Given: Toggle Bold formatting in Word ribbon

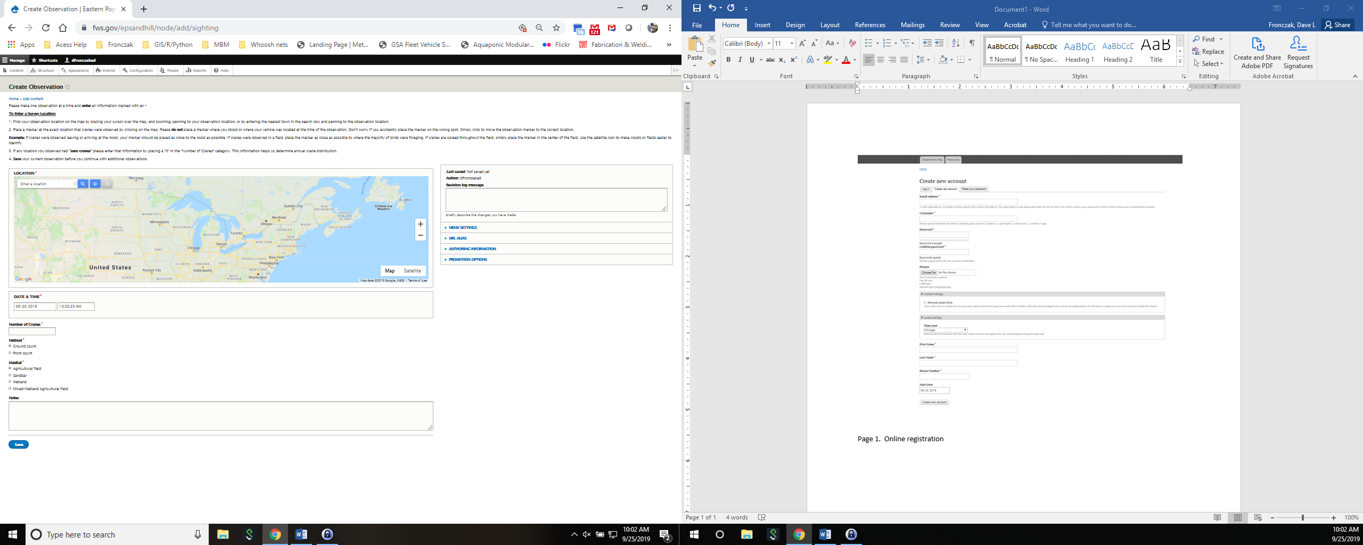Looking at the screenshot, I should tap(728, 60).
